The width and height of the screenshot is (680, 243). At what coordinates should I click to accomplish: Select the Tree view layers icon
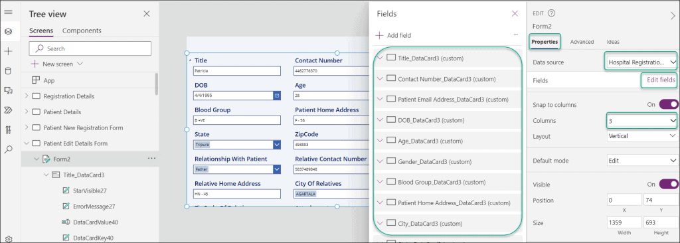(x=8, y=31)
